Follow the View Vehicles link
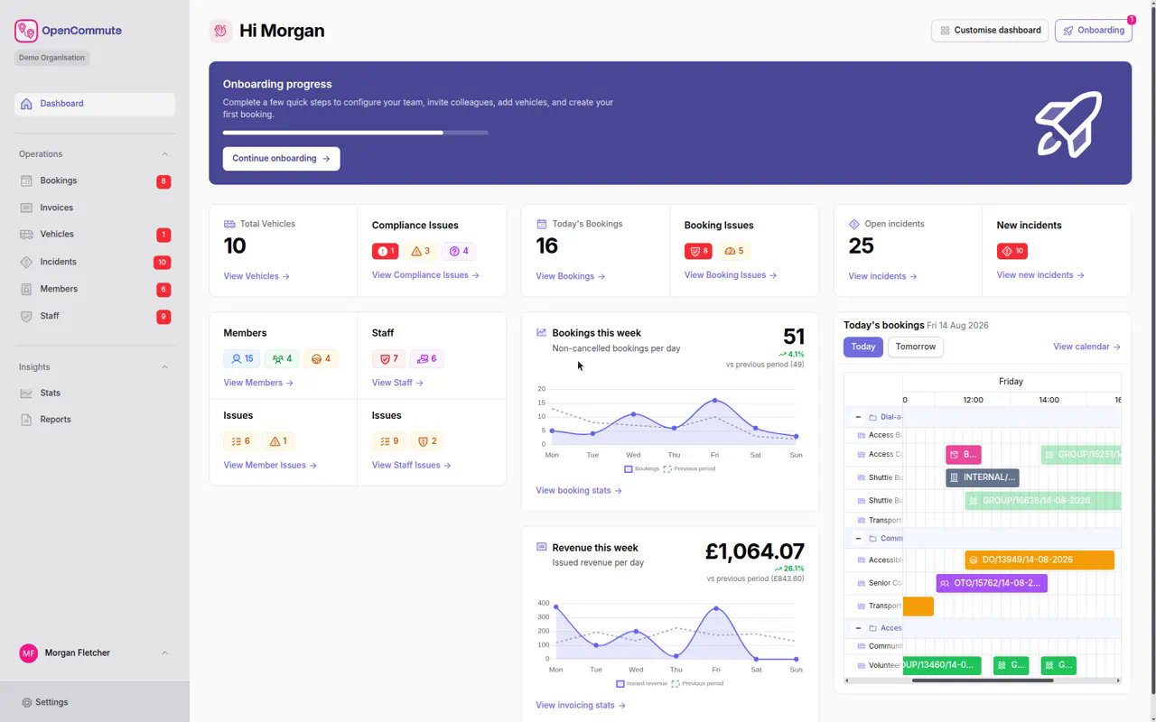Image resolution: width=1156 pixels, height=722 pixels. pos(256,276)
